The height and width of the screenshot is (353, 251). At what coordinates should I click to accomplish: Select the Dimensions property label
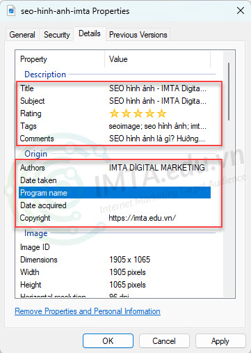pos(39,260)
